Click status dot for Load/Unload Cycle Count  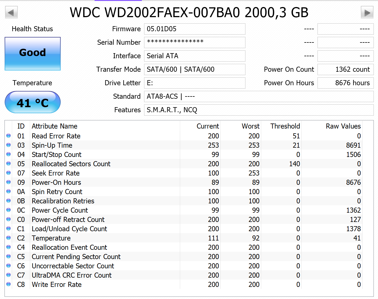8,228
